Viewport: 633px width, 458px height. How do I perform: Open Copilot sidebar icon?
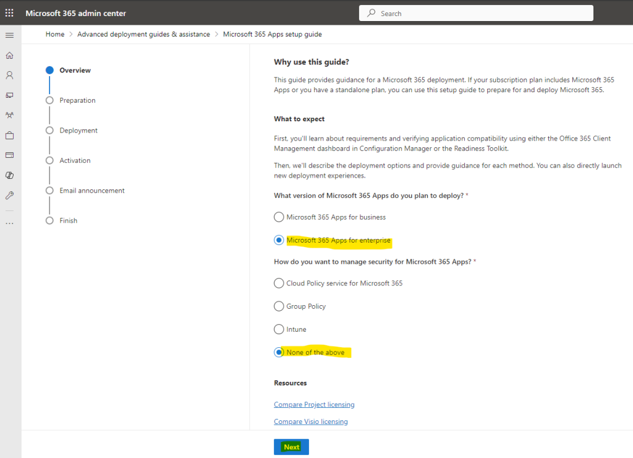pos(10,175)
